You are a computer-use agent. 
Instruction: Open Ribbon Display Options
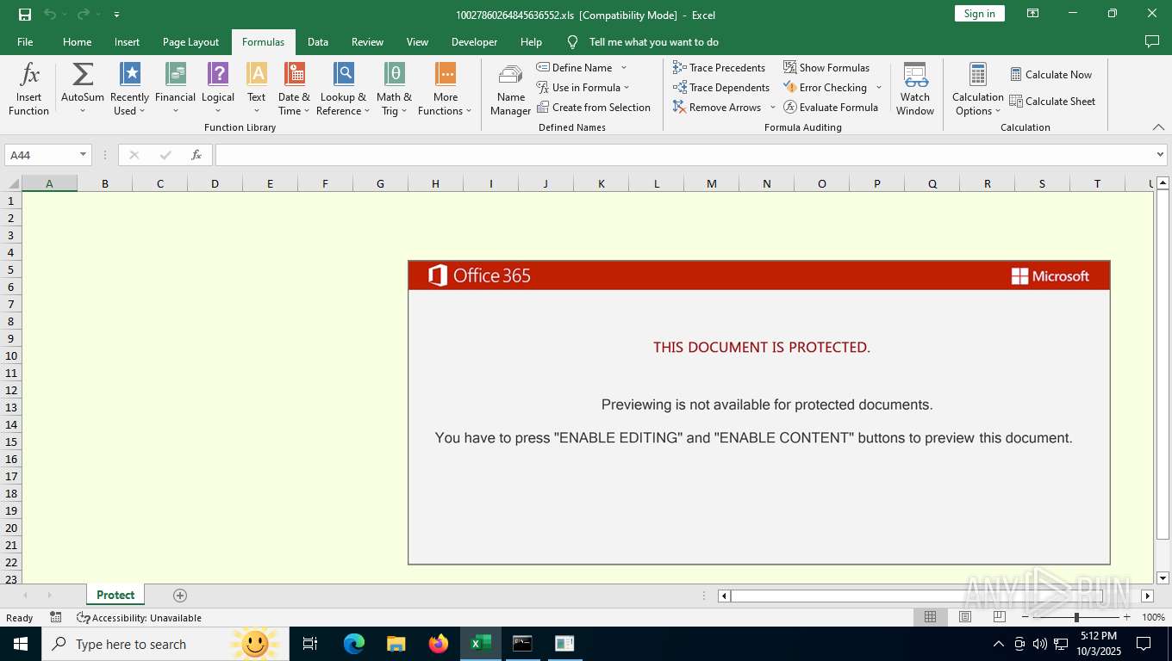(1032, 14)
